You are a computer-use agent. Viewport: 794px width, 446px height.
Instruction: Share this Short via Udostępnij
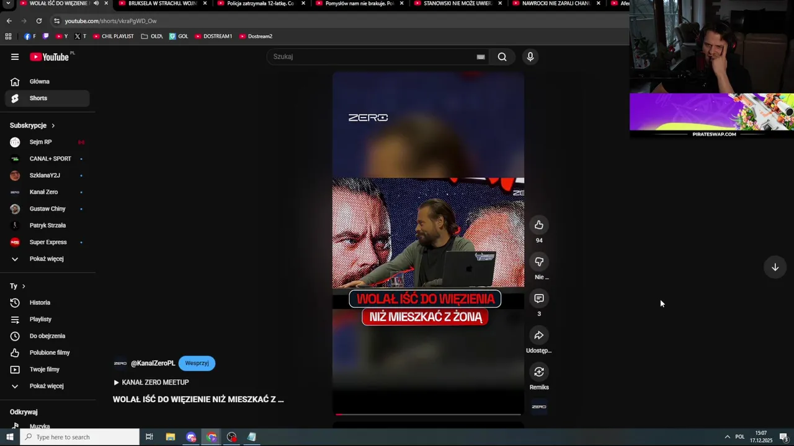[539, 335]
